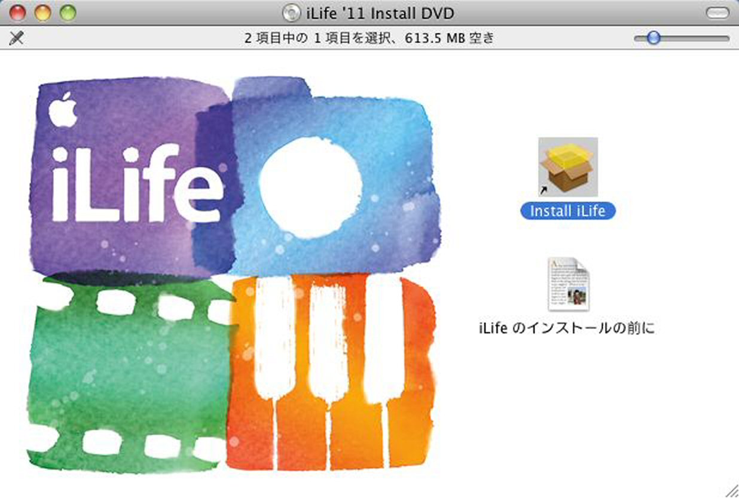Click the iLife のインストールの前に file name
The width and height of the screenshot is (739, 498).
coord(567,328)
